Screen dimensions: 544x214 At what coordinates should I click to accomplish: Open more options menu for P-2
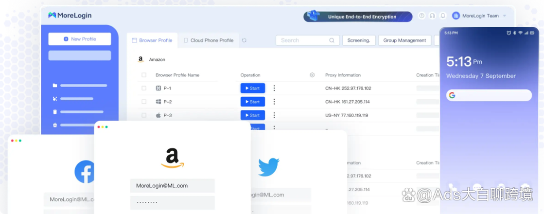point(274,102)
